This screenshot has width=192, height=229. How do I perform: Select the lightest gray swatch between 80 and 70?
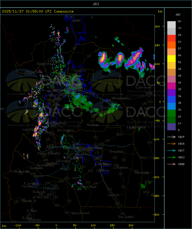(171, 25)
